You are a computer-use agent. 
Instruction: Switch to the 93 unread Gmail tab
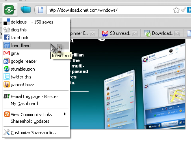tap(120, 33)
